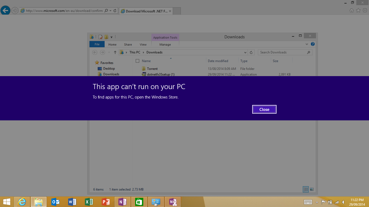Refresh the Downloads folder view
Image resolution: width=369 pixels, height=207 pixels.
click(x=251, y=52)
